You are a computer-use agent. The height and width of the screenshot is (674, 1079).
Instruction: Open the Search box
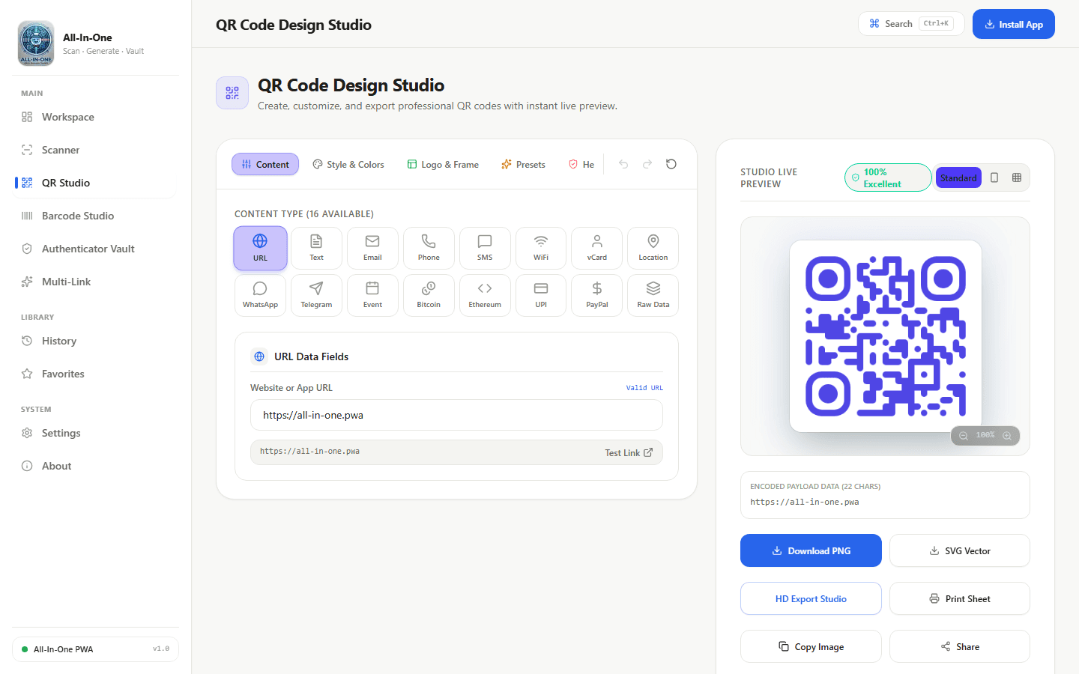[x=911, y=23]
